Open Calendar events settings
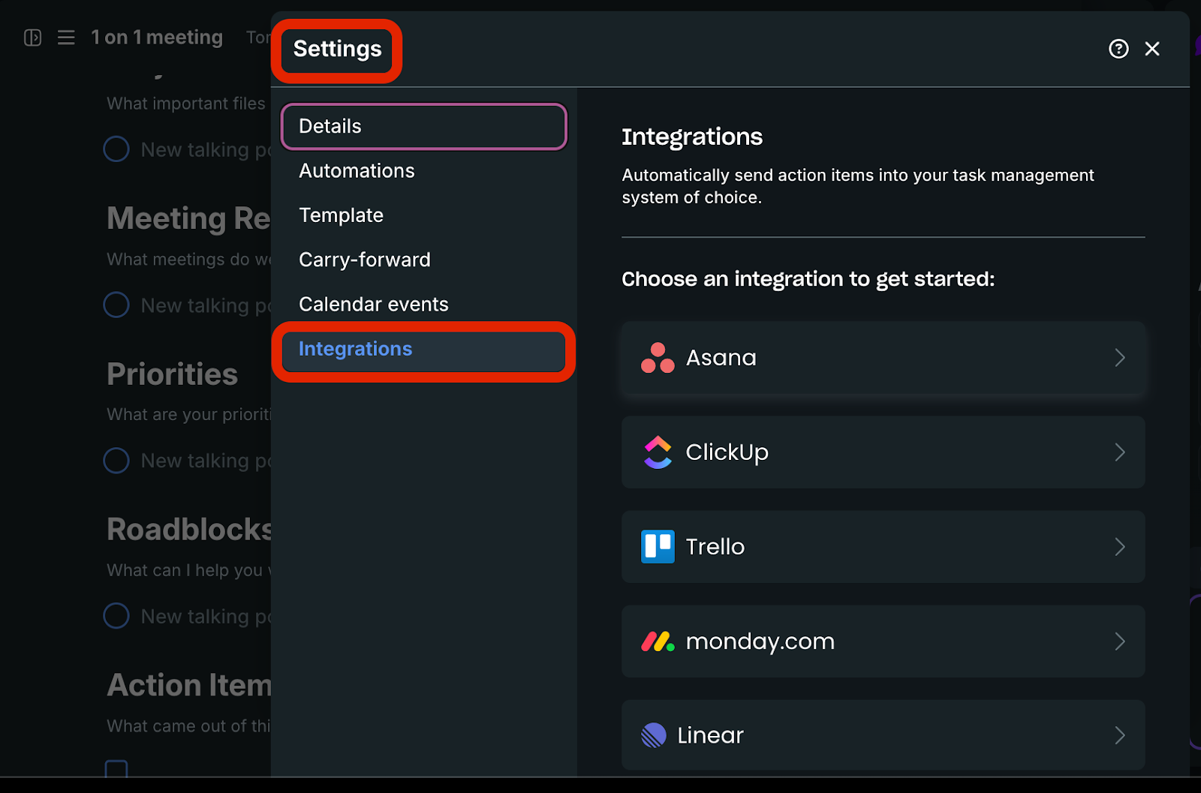The image size is (1201, 793). pyautogui.click(x=374, y=305)
